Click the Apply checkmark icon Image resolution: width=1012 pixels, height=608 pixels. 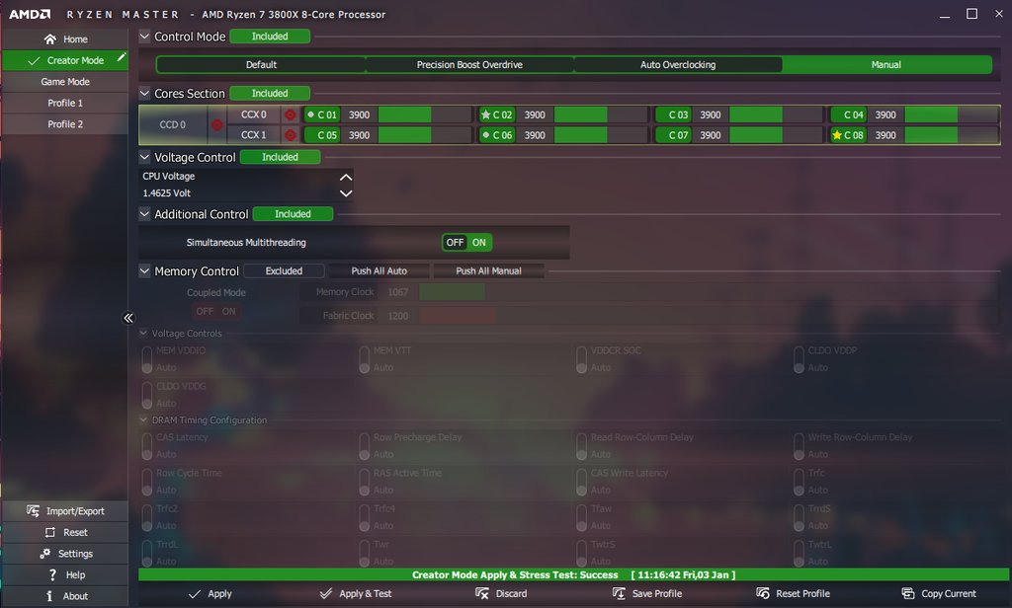195,594
